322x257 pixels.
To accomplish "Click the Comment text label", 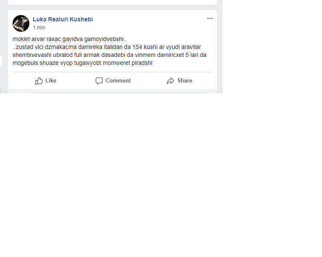I will [x=118, y=80].
